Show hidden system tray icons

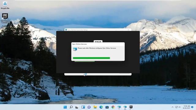(x=172, y=107)
